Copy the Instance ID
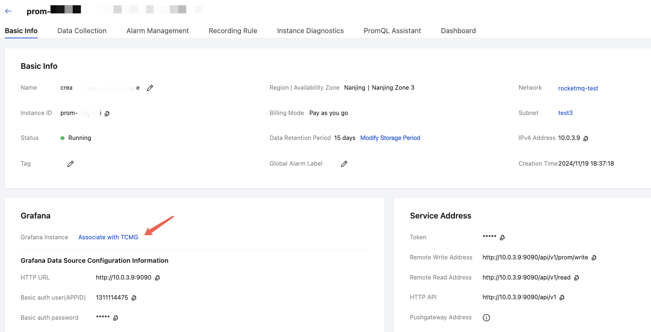 [x=107, y=114]
